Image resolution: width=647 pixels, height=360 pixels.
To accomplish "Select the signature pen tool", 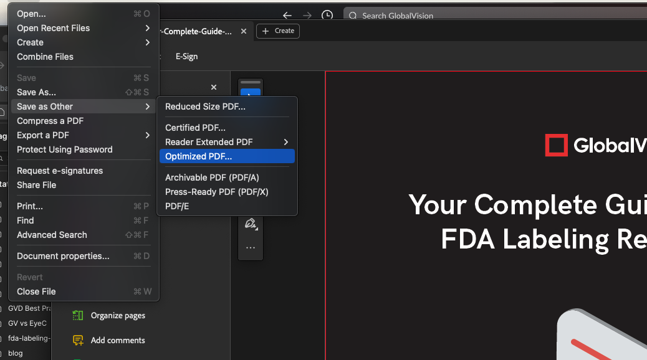I will 251,224.
